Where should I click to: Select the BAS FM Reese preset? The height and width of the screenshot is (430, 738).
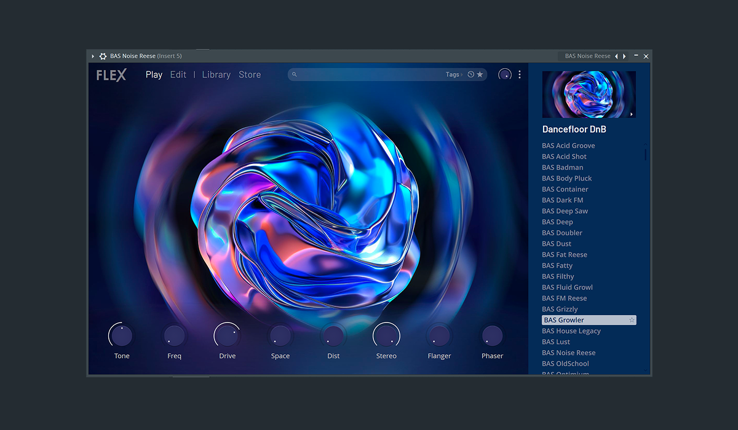pyautogui.click(x=565, y=299)
